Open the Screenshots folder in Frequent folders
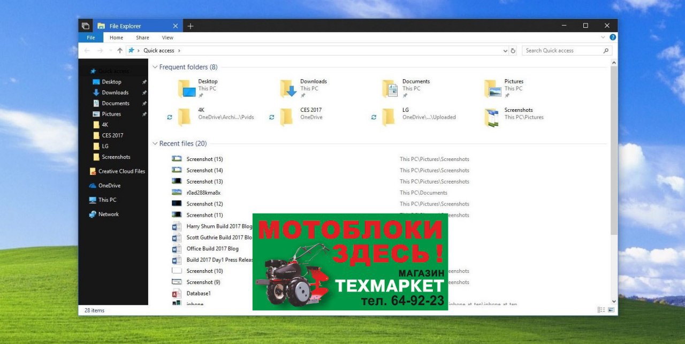The height and width of the screenshot is (344, 685). coord(514,117)
